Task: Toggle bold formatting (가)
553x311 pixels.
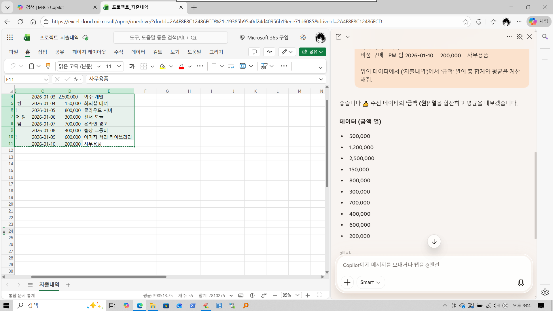Action: (x=132, y=66)
